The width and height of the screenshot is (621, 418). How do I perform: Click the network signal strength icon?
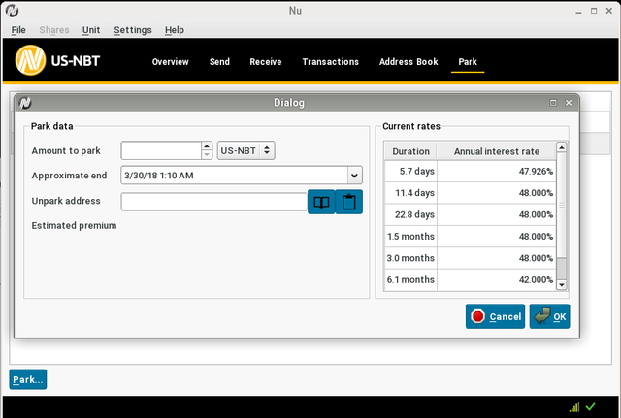click(x=574, y=407)
